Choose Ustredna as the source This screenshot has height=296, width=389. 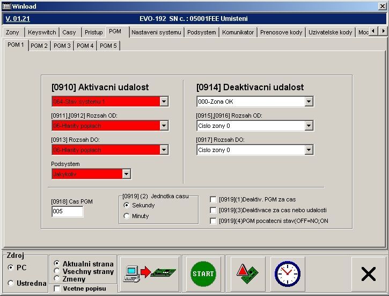(11, 283)
